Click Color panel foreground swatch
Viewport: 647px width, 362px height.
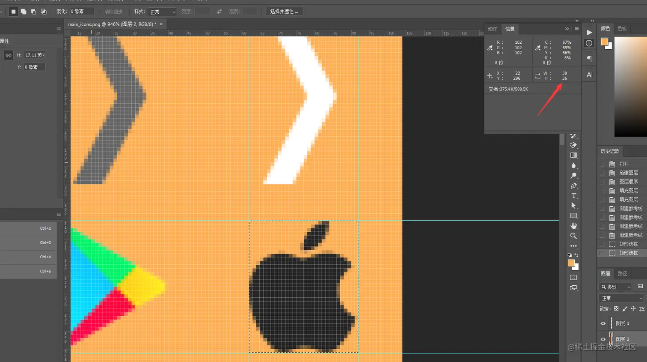[x=604, y=42]
